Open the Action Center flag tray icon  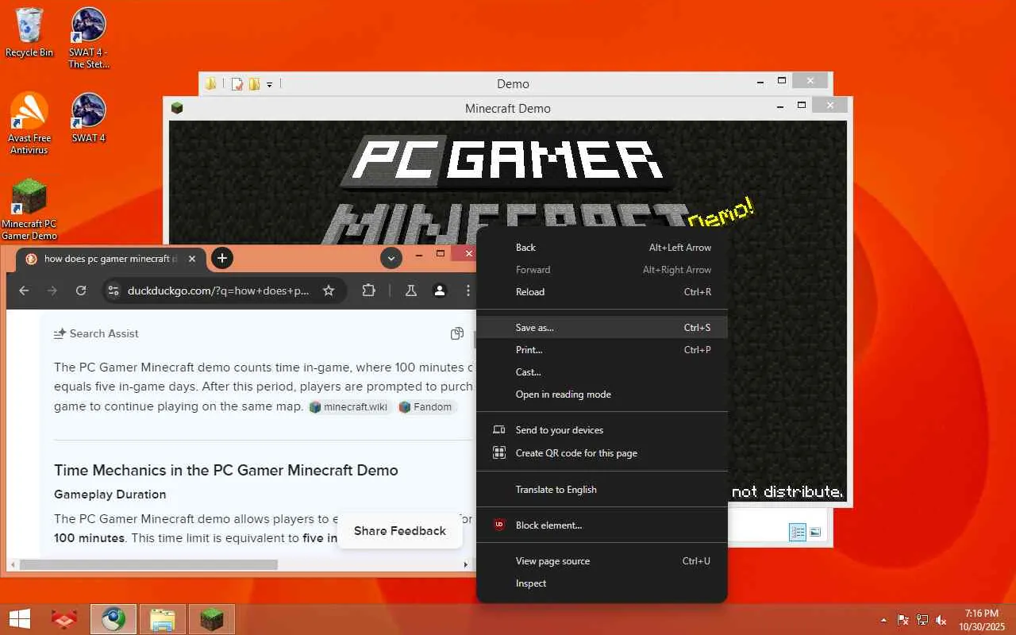(903, 620)
